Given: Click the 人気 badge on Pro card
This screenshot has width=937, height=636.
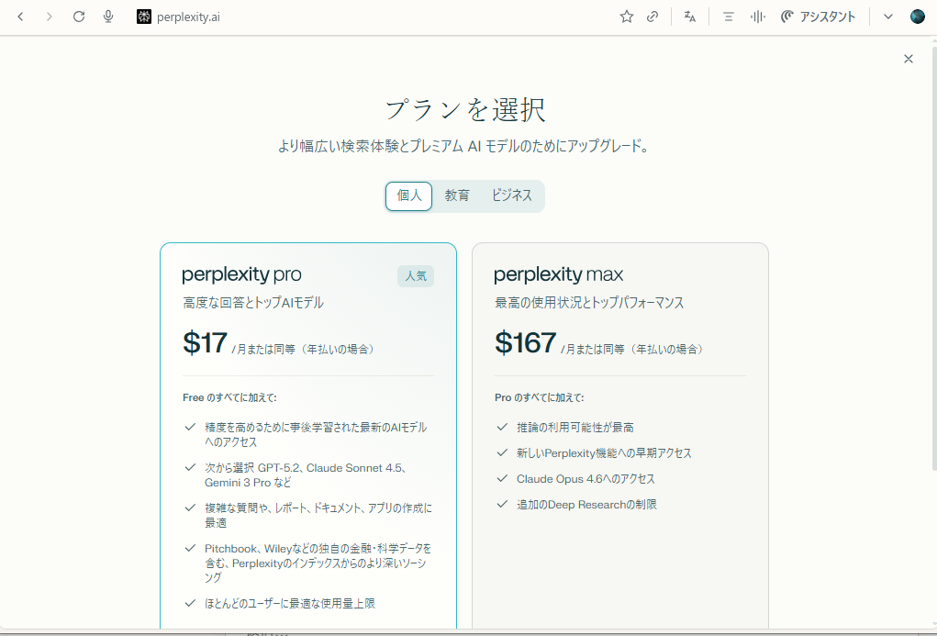Looking at the screenshot, I should click(416, 275).
